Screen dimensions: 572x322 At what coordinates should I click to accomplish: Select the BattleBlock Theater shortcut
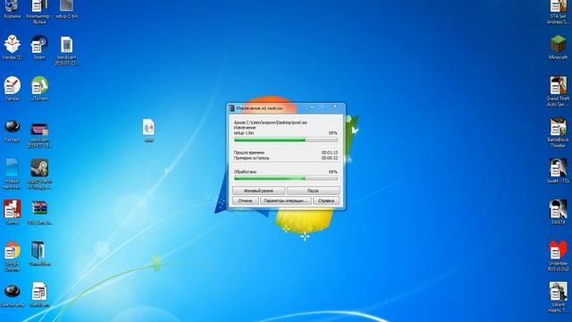pyautogui.click(x=558, y=132)
